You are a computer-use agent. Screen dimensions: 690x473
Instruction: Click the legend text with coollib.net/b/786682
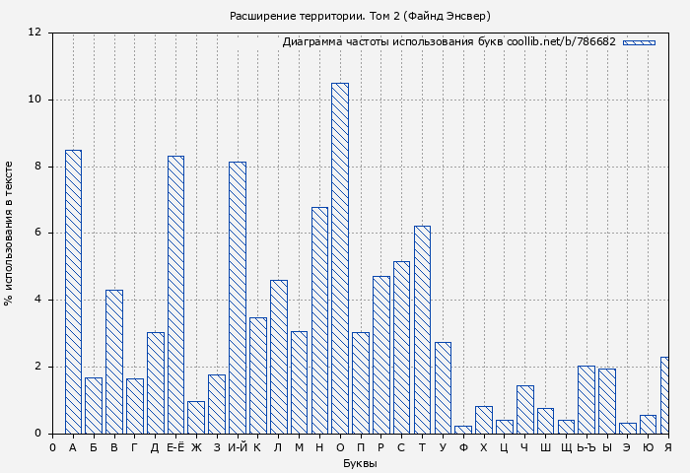pyautogui.click(x=448, y=42)
